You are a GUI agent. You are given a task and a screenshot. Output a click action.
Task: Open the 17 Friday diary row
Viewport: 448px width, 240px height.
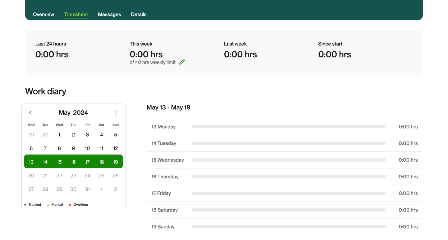point(285,193)
